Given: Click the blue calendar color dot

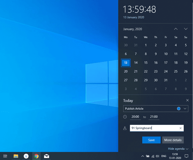Looking at the screenshot, I should coord(179,108).
